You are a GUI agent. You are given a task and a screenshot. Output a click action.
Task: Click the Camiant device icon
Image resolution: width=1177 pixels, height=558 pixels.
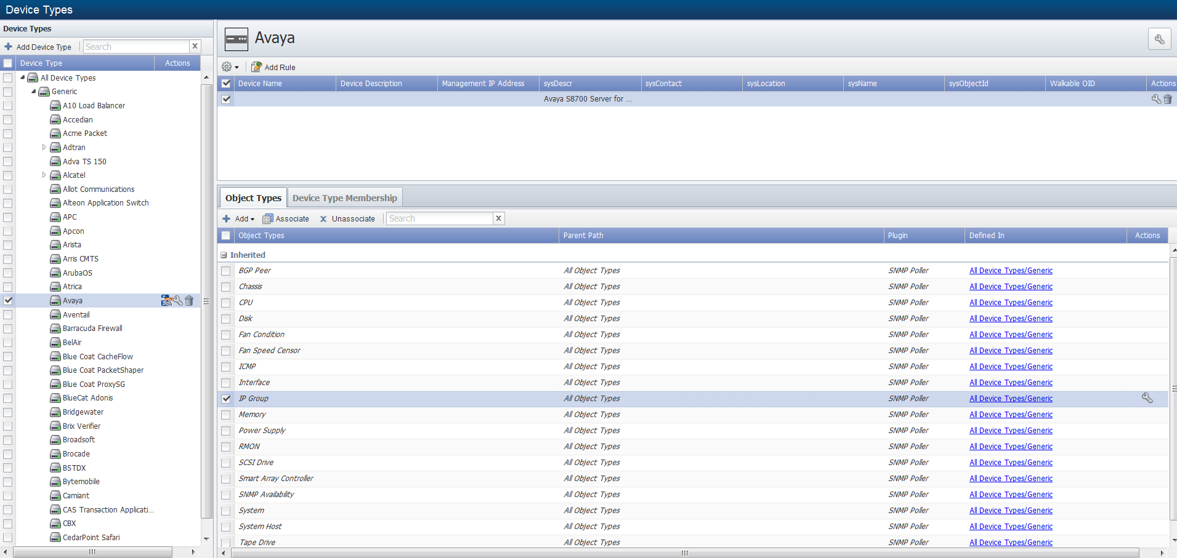[x=55, y=496]
